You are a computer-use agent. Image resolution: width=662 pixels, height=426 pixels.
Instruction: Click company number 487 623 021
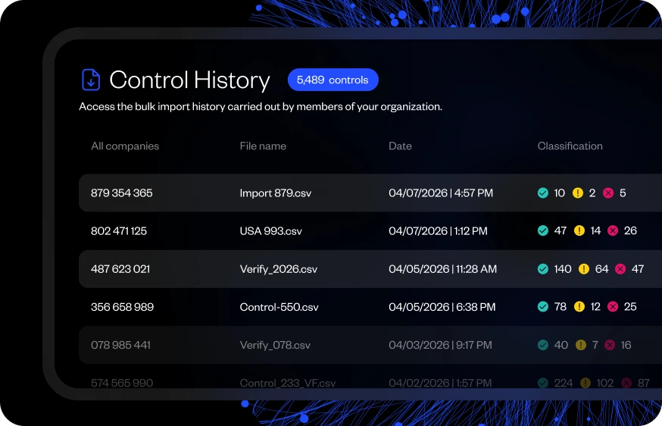120,269
